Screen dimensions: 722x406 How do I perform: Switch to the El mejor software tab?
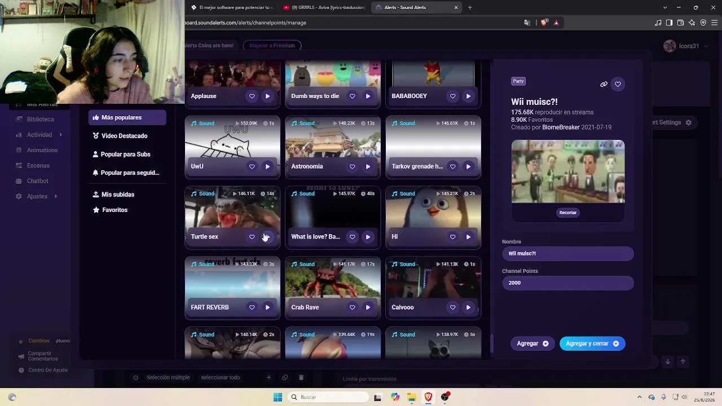pyautogui.click(x=231, y=7)
